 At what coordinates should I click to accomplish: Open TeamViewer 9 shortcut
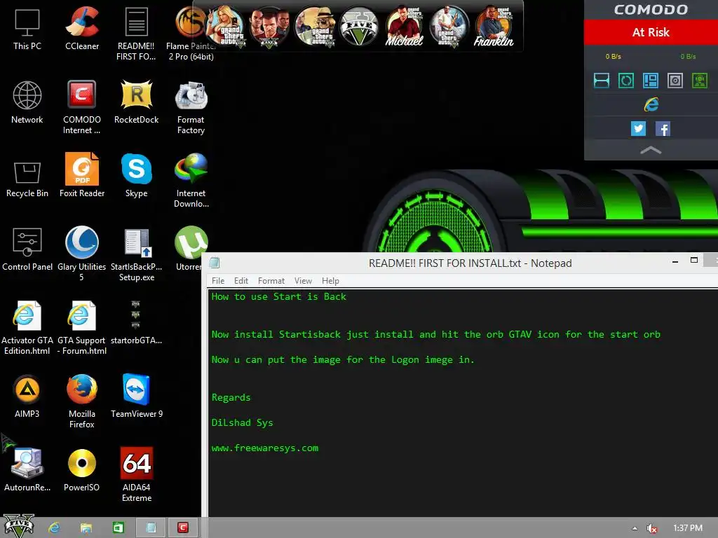tap(136, 396)
